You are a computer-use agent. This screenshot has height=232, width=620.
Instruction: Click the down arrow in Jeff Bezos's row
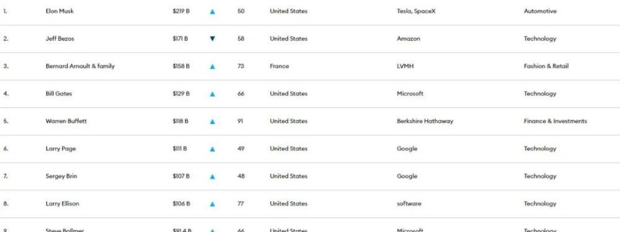[x=212, y=39]
